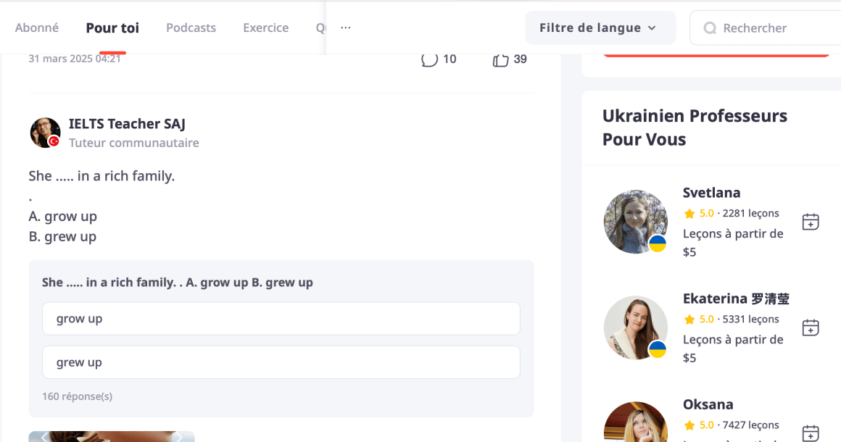Open booking calendar for Svetlana

811,222
